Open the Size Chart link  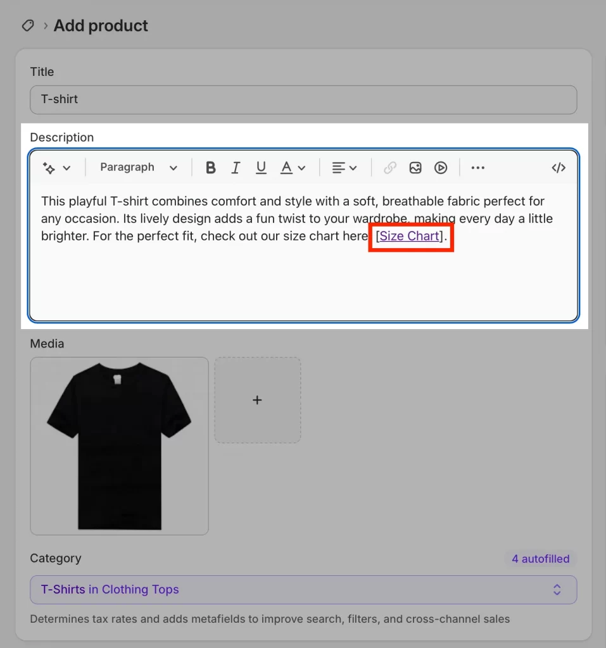(409, 236)
